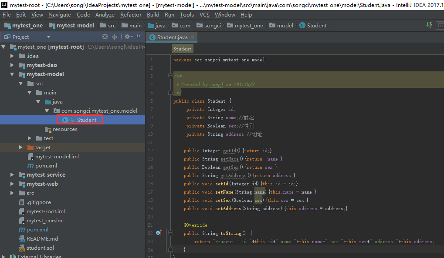Click the Scroll from Source crosshair icon
The height and width of the screenshot is (258, 444).
(105, 37)
